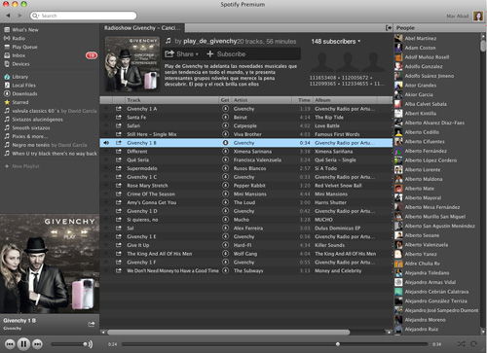Open the user profile avatar
Image resolution: width=487 pixels, height=353 pixels.
[x=478, y=16]
